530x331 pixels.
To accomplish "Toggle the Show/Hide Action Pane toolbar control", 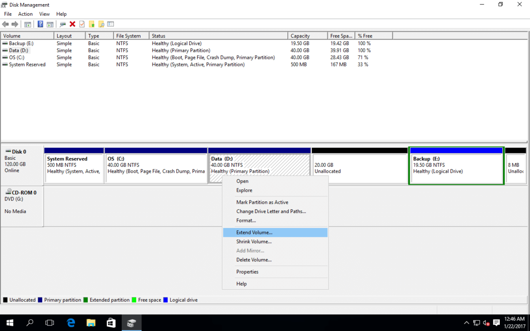I will 50,24.
